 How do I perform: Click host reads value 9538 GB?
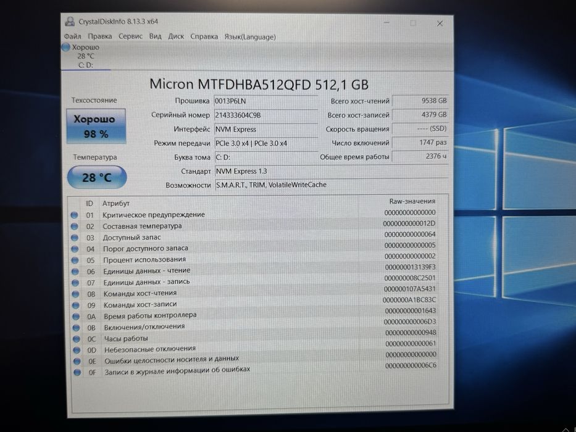420,100
